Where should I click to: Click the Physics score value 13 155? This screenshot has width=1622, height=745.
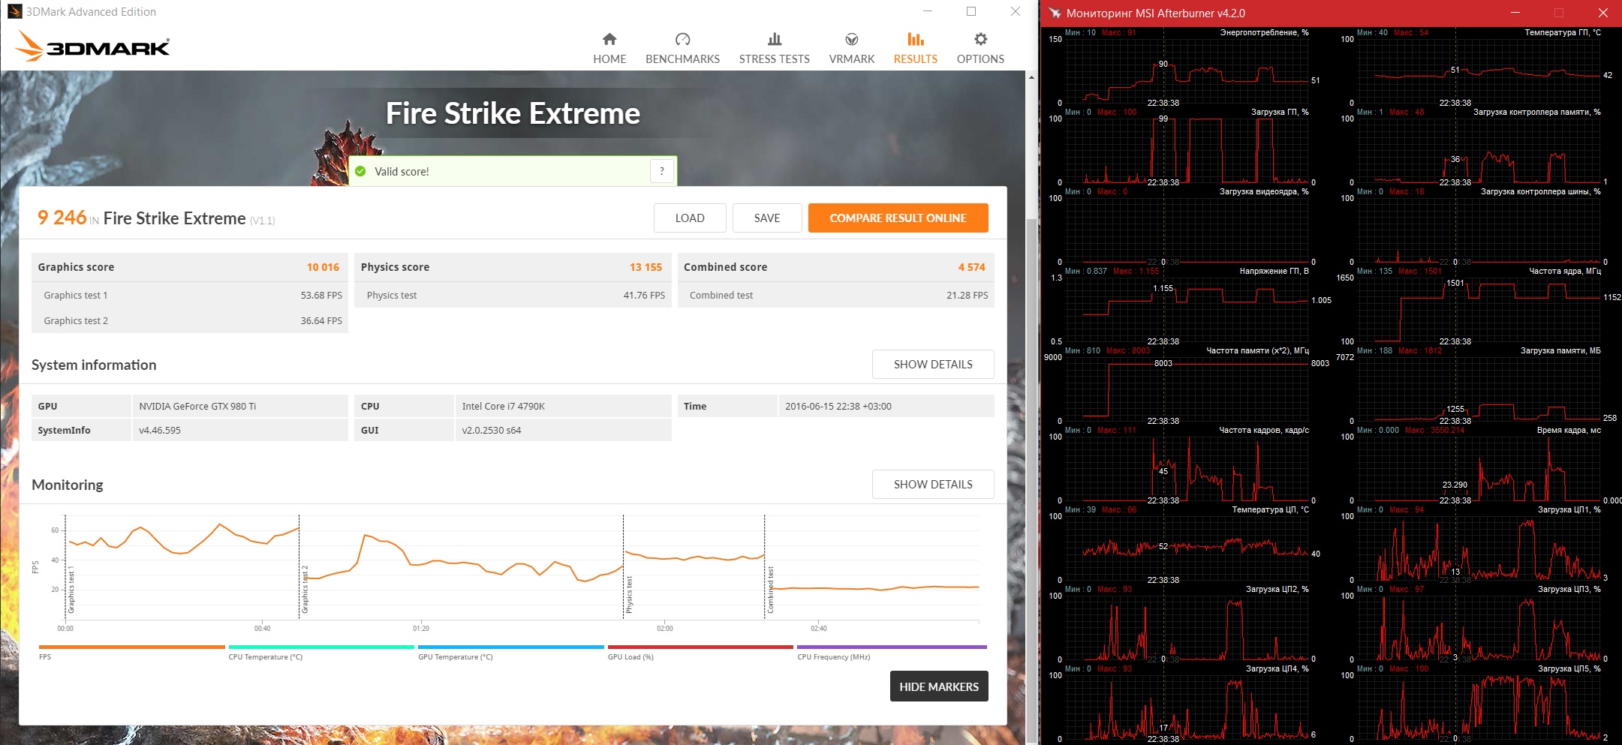pyautogui.click(x=645, y=267)
